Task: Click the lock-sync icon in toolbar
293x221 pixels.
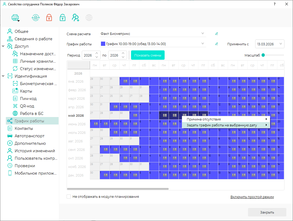Action: point(35,18)
